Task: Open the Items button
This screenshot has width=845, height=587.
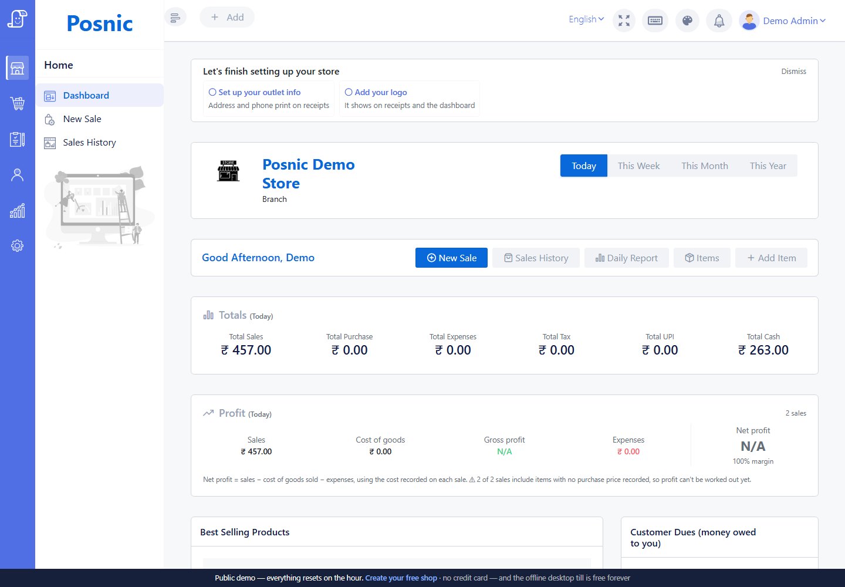Action: pyautogui.click(x=702, y=258)
